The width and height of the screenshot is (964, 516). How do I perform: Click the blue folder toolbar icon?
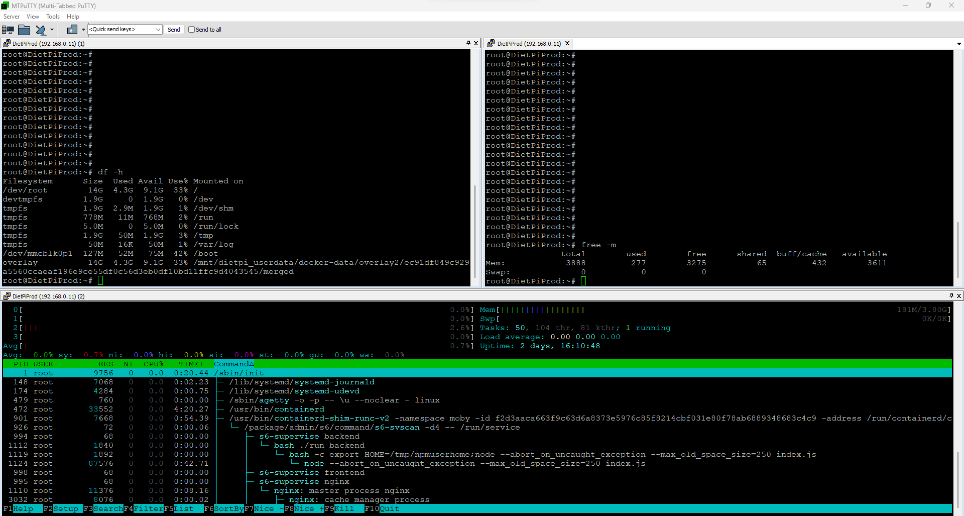(x=24, y=30)
